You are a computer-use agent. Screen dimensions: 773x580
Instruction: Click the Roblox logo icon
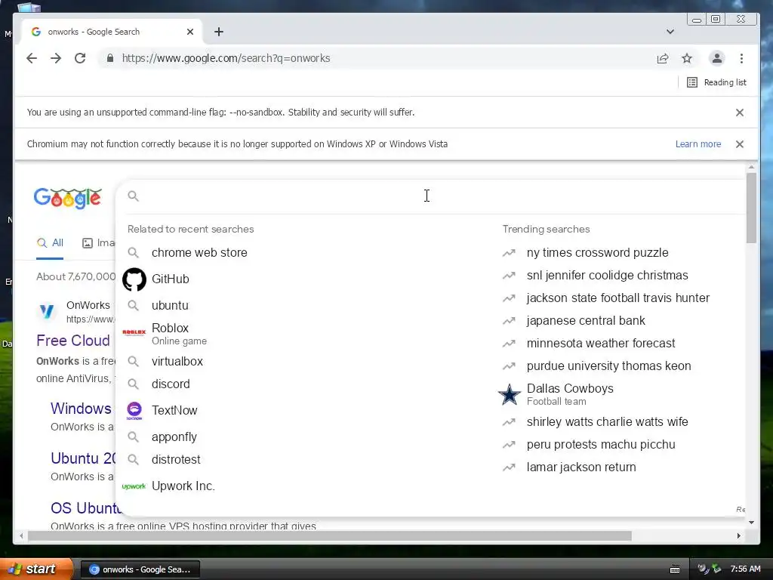click(x=134, y=332)
